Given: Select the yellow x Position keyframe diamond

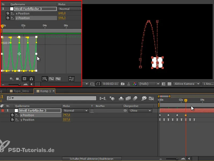Looking at the screenshot, I should point(186,115).
